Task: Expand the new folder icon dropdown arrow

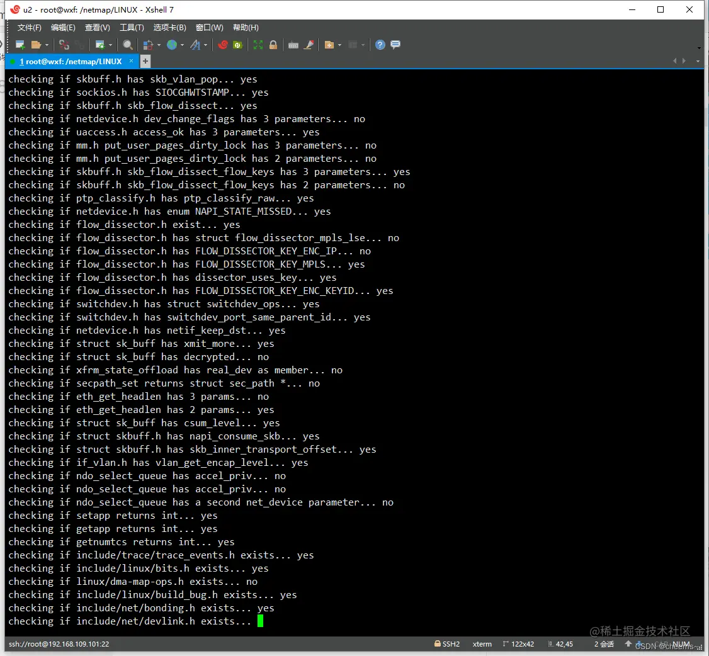Action: click(x=339, y=45)
